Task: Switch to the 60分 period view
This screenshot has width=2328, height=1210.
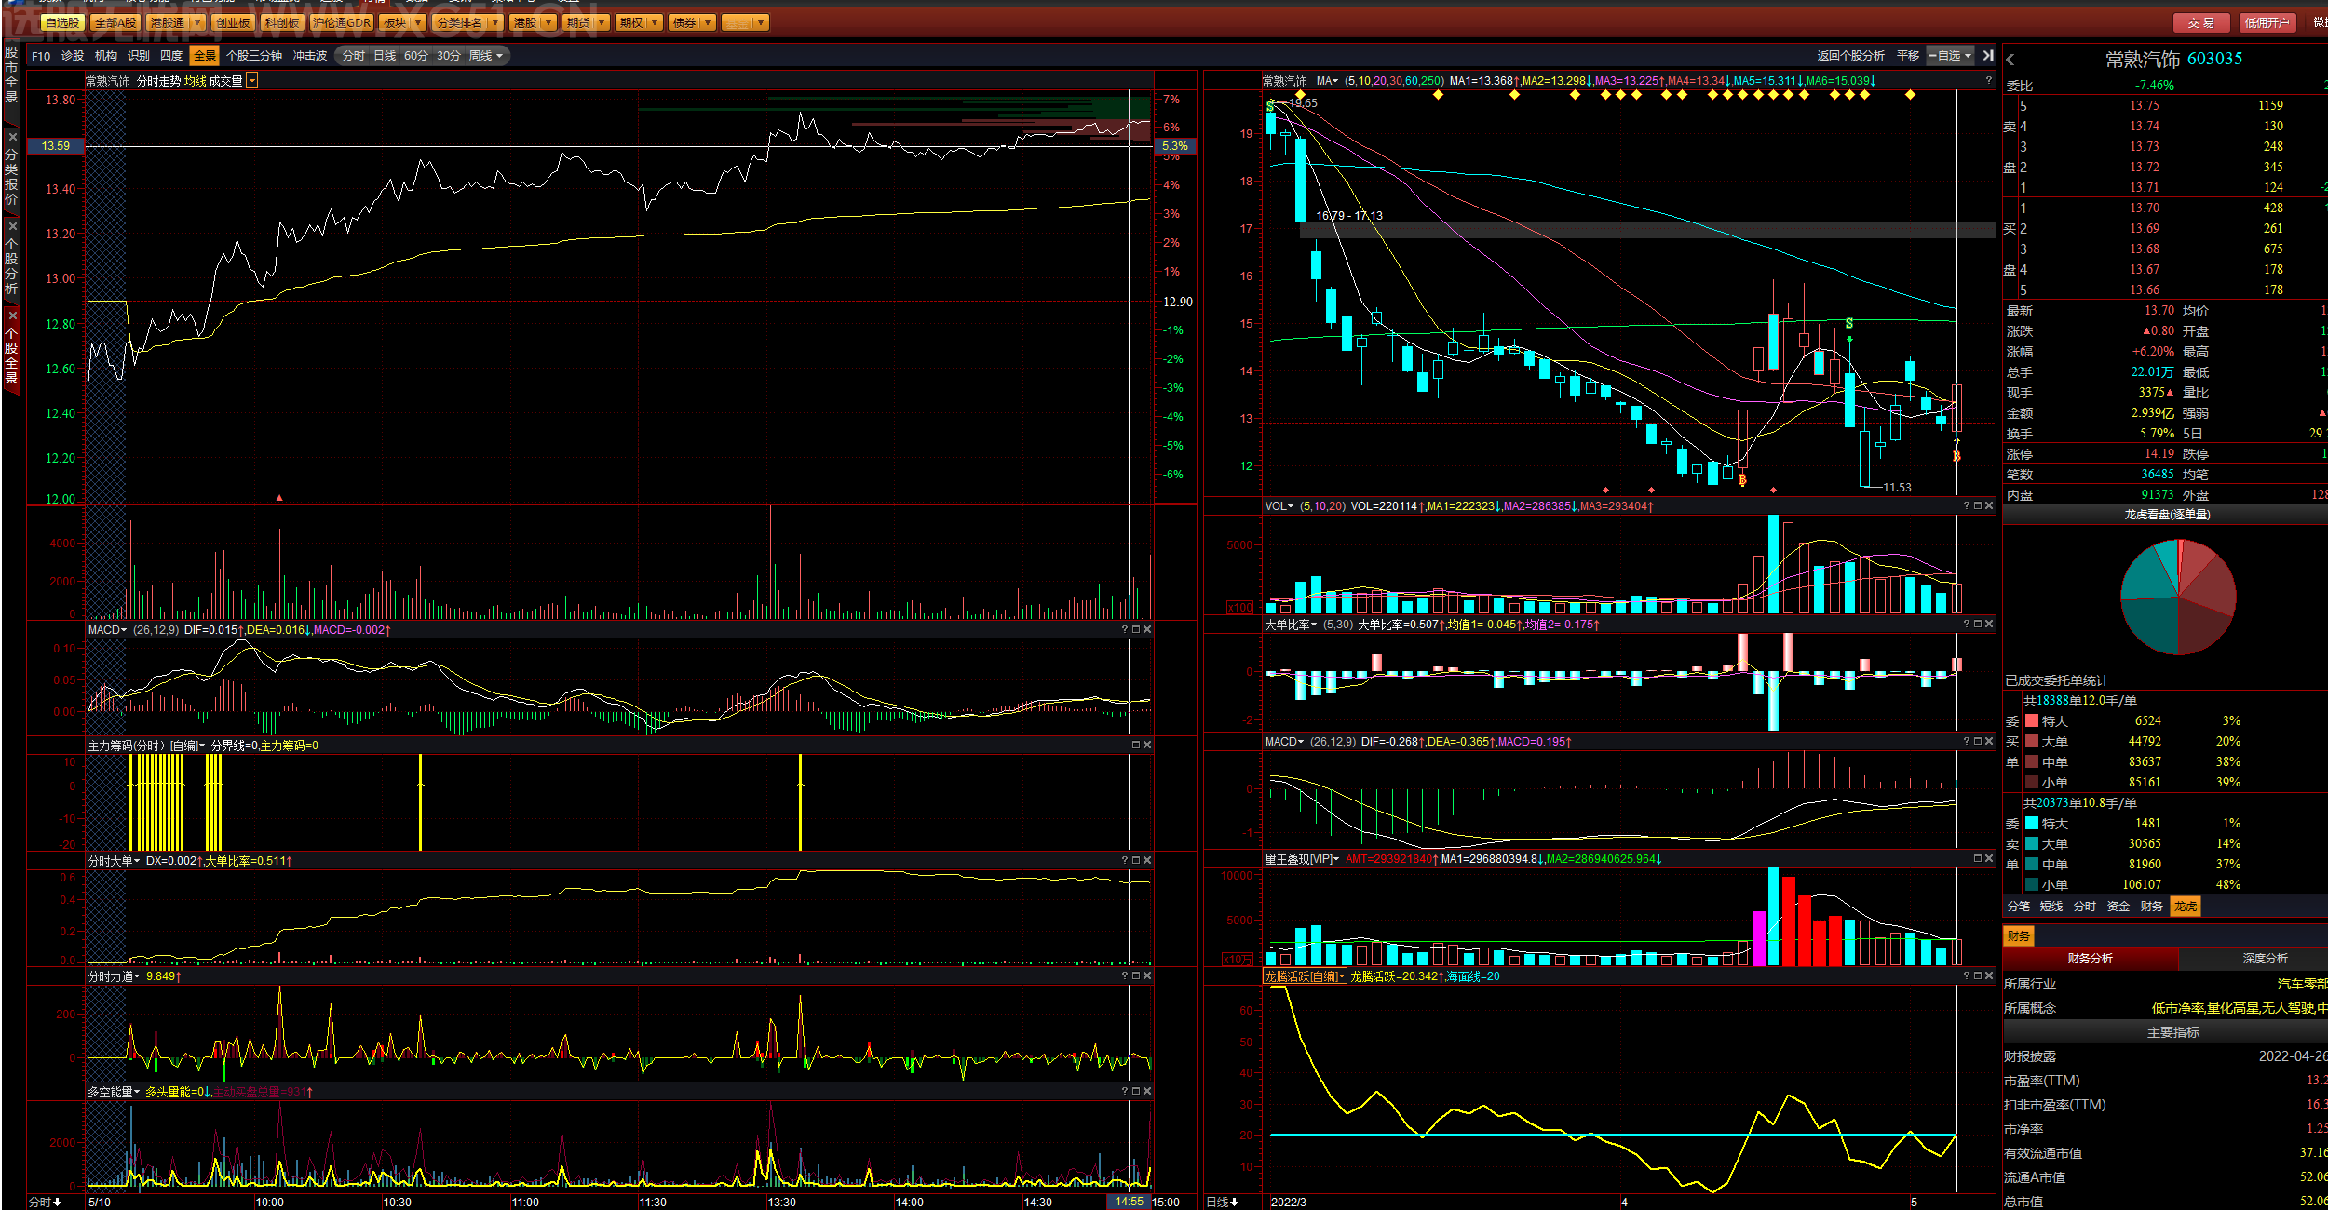Action: pos(416,56)
